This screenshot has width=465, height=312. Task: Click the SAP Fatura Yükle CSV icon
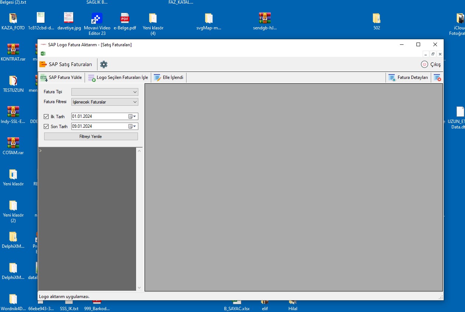pyautogui.click(x=44, y=77)
